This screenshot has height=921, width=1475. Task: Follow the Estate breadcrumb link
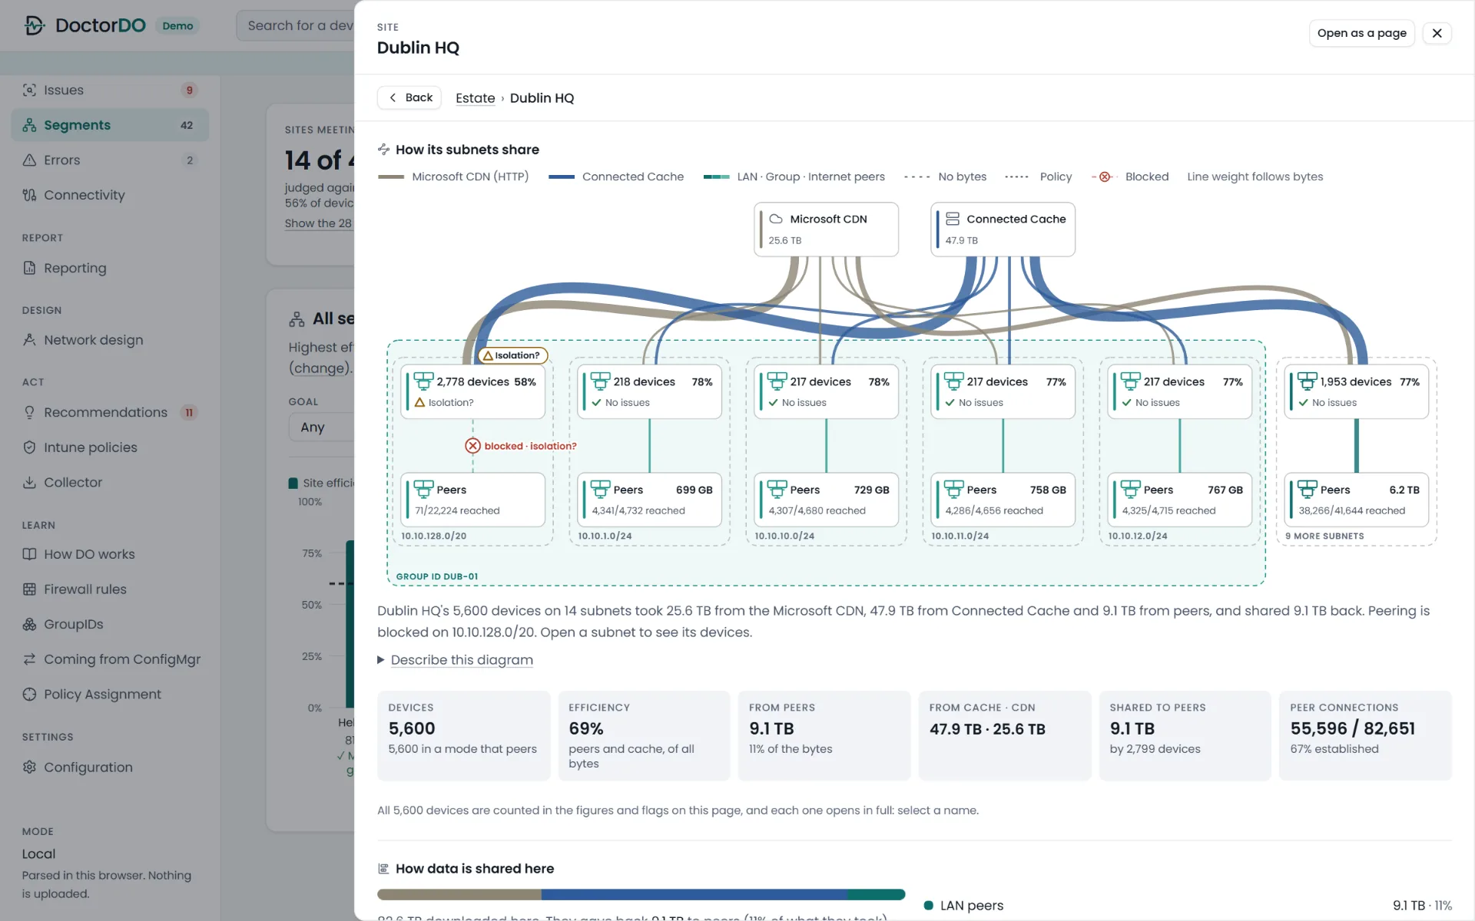475,98
